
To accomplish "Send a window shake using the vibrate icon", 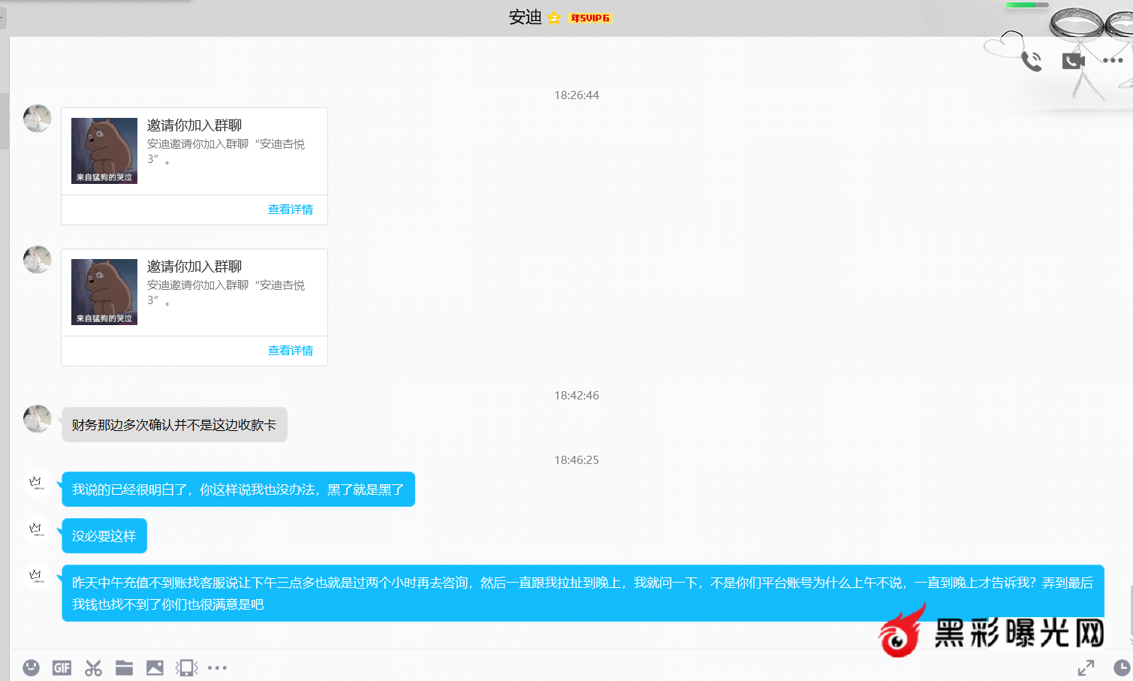I will 186,667.
